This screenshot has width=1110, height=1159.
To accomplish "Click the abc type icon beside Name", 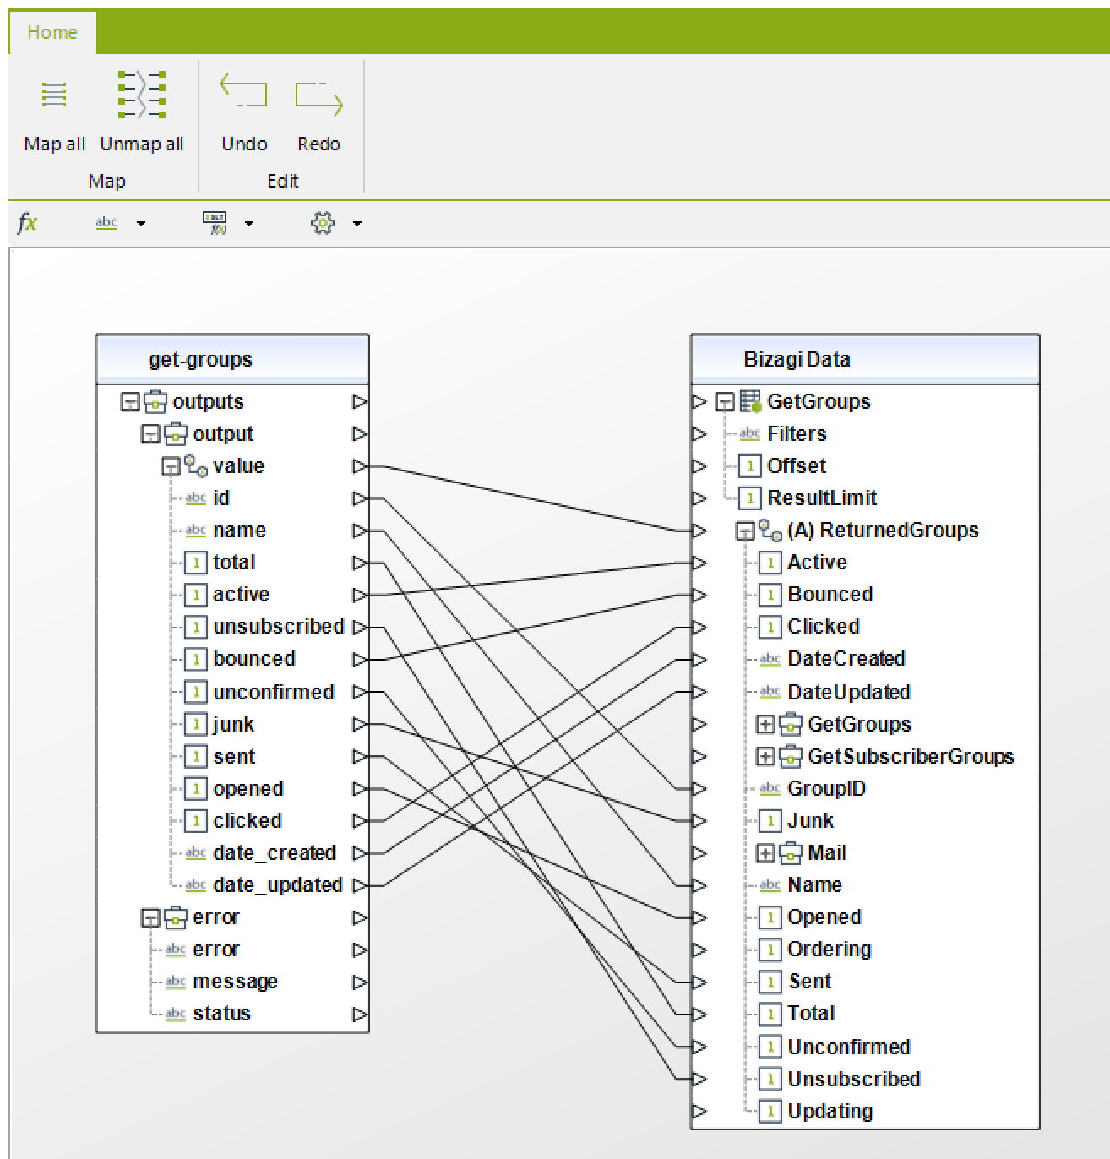I will (770, 885).
